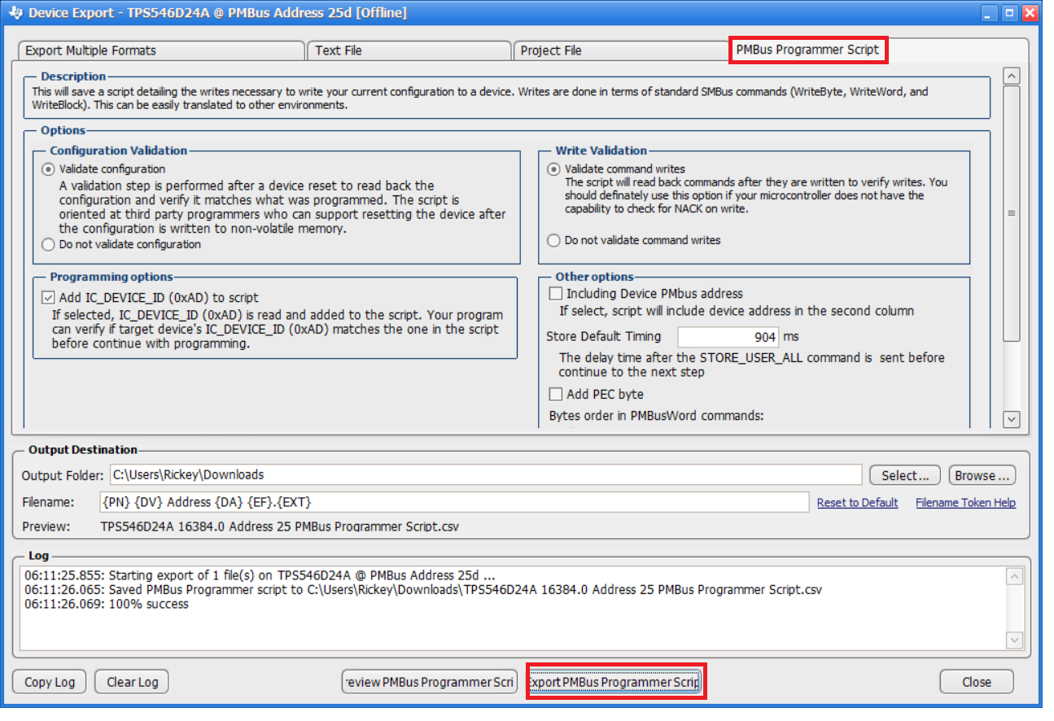Click the Store Default Timing value field
Screen dimensions: 1054x721
coord(728,337)
